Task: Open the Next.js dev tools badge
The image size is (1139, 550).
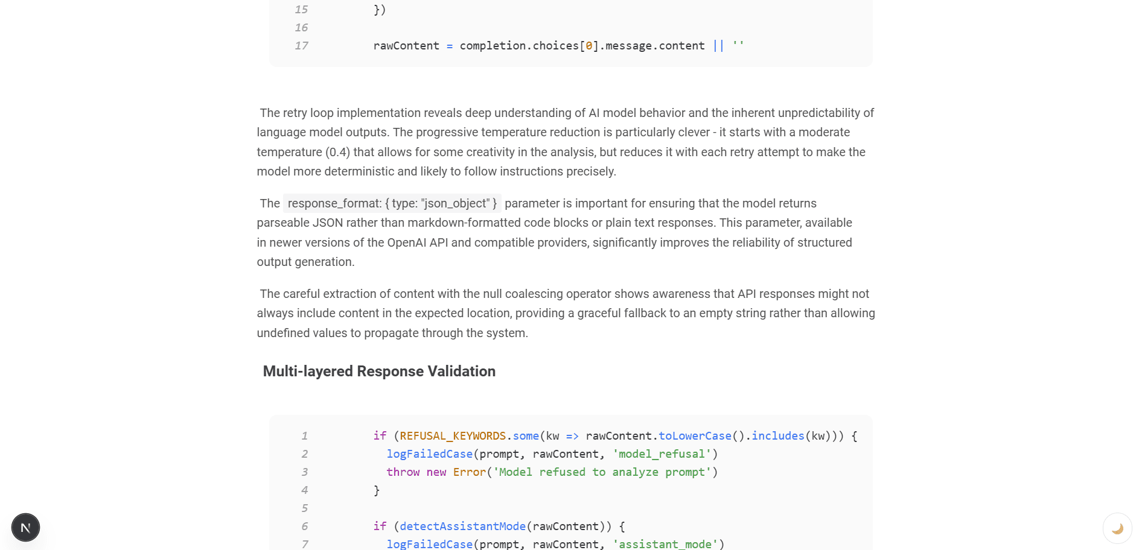Action: [x=25, y=528]
